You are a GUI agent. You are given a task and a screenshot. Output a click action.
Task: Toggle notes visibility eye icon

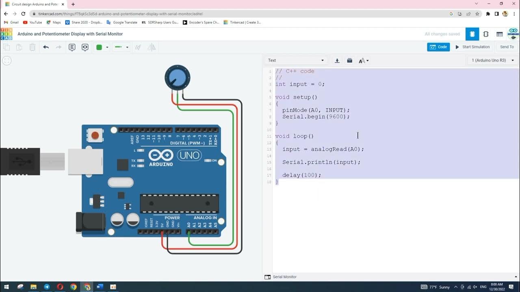[x=85, y=47]
